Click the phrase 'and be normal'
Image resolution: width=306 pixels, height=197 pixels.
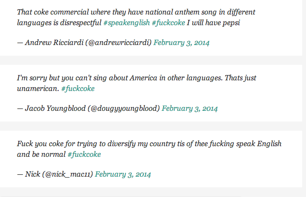coord(41,154)
